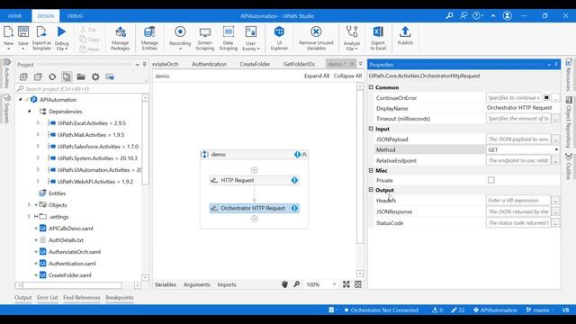Open the Output bottom panel
This screenshot has width=576, height=324.
23,298
